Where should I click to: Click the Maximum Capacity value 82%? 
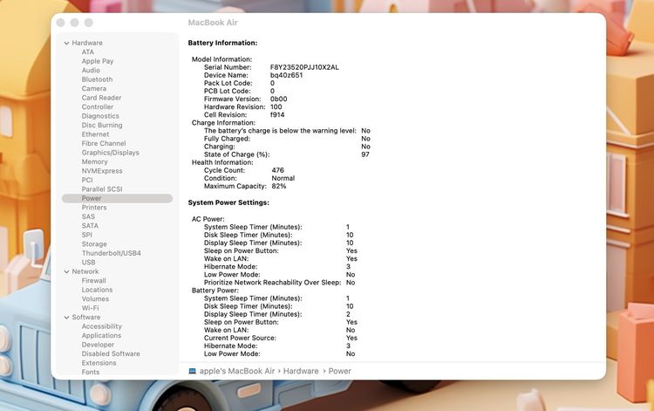click(279, 187)
